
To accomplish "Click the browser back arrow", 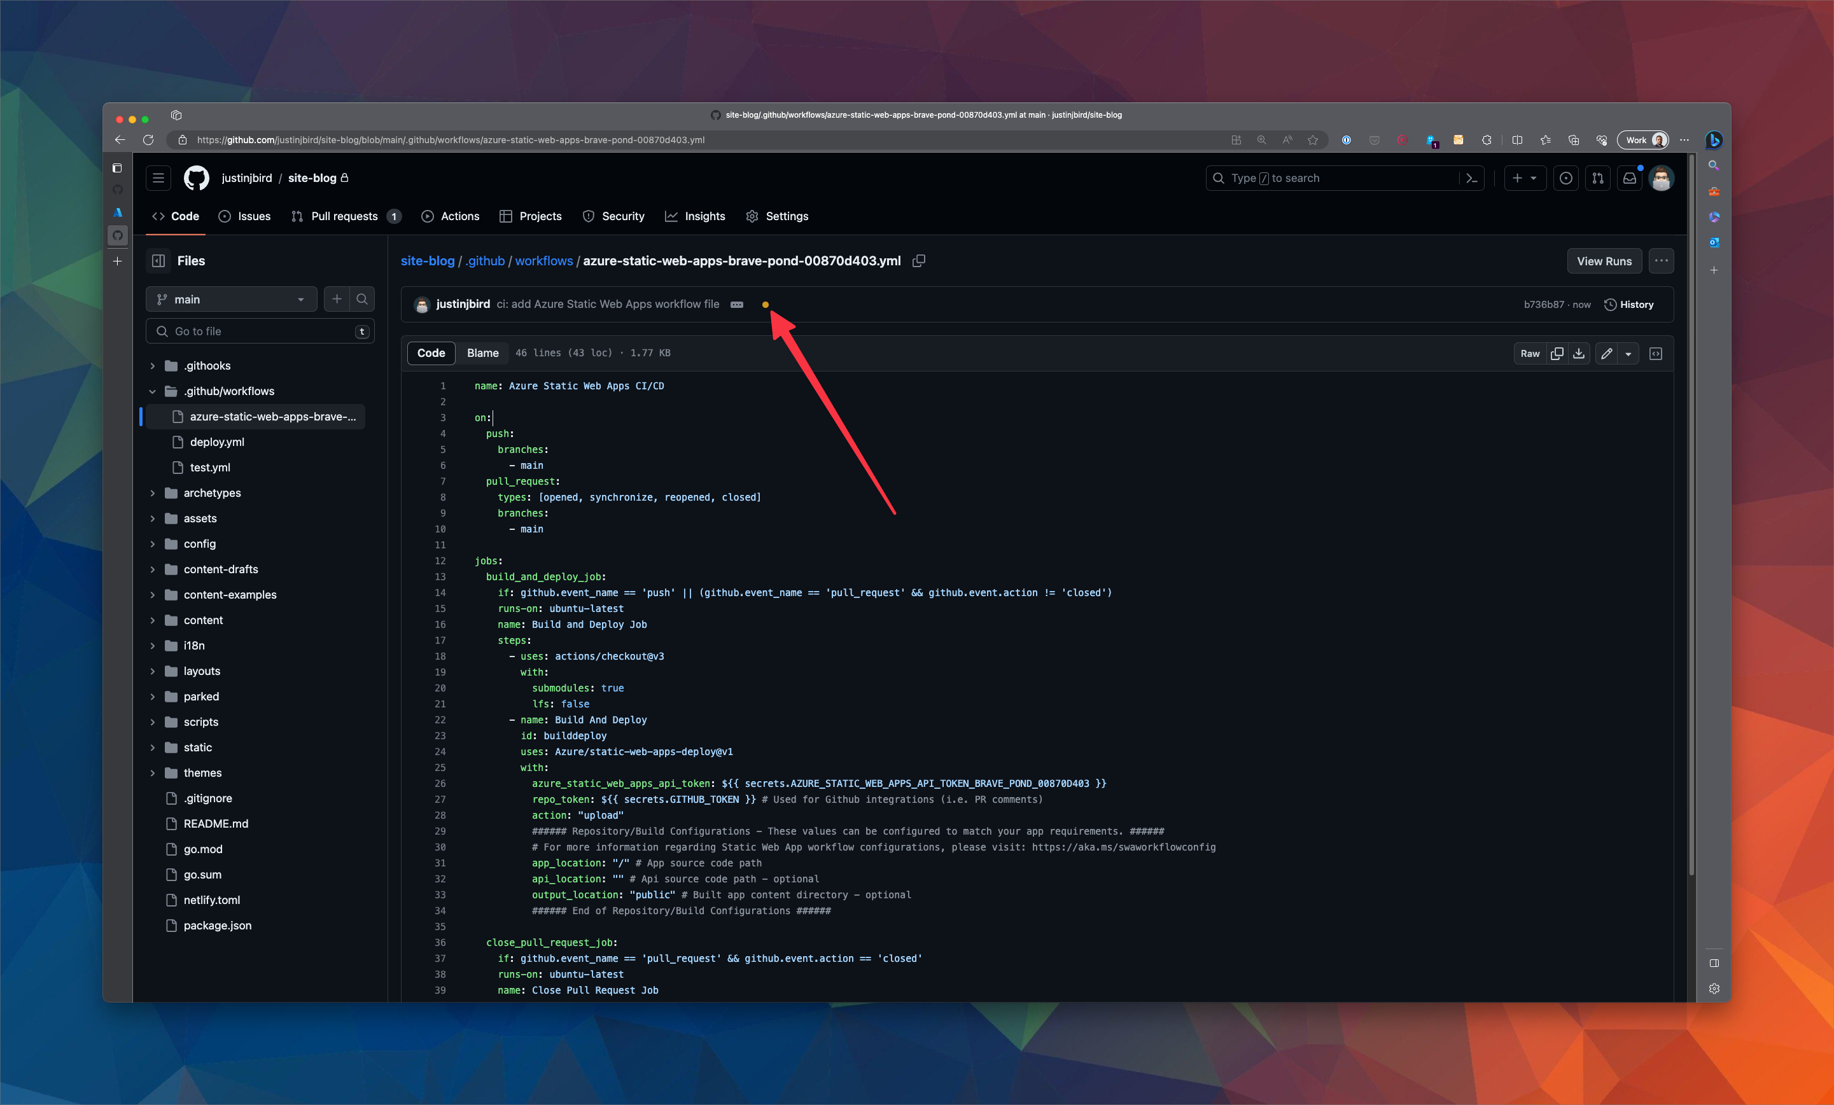I will click(x=120, y=140).
